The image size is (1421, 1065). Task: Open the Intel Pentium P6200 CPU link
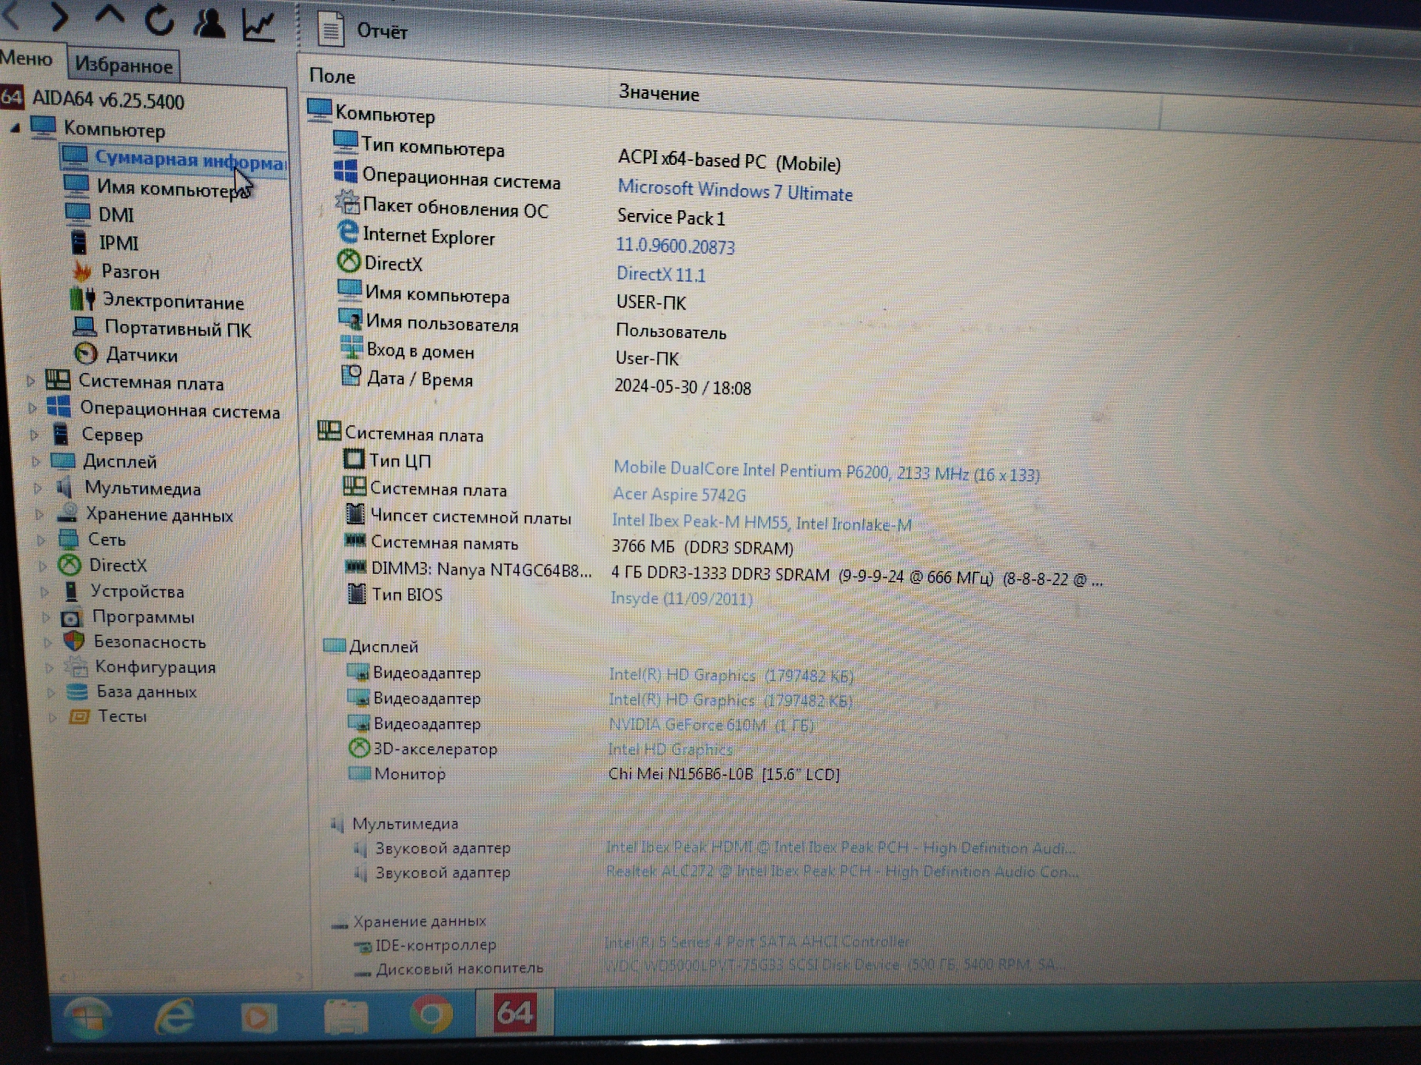coord(826,471)
